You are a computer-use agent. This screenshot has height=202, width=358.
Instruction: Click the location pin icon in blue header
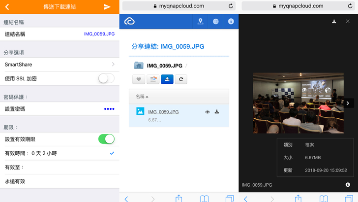pos(200,22)
